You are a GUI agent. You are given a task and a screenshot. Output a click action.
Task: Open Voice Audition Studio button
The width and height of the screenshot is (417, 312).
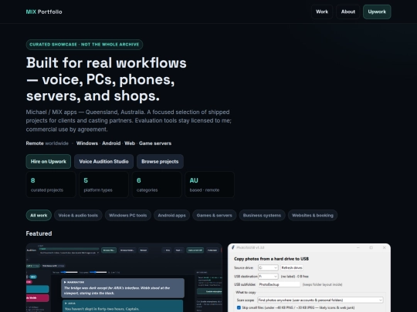coord(103,161)
